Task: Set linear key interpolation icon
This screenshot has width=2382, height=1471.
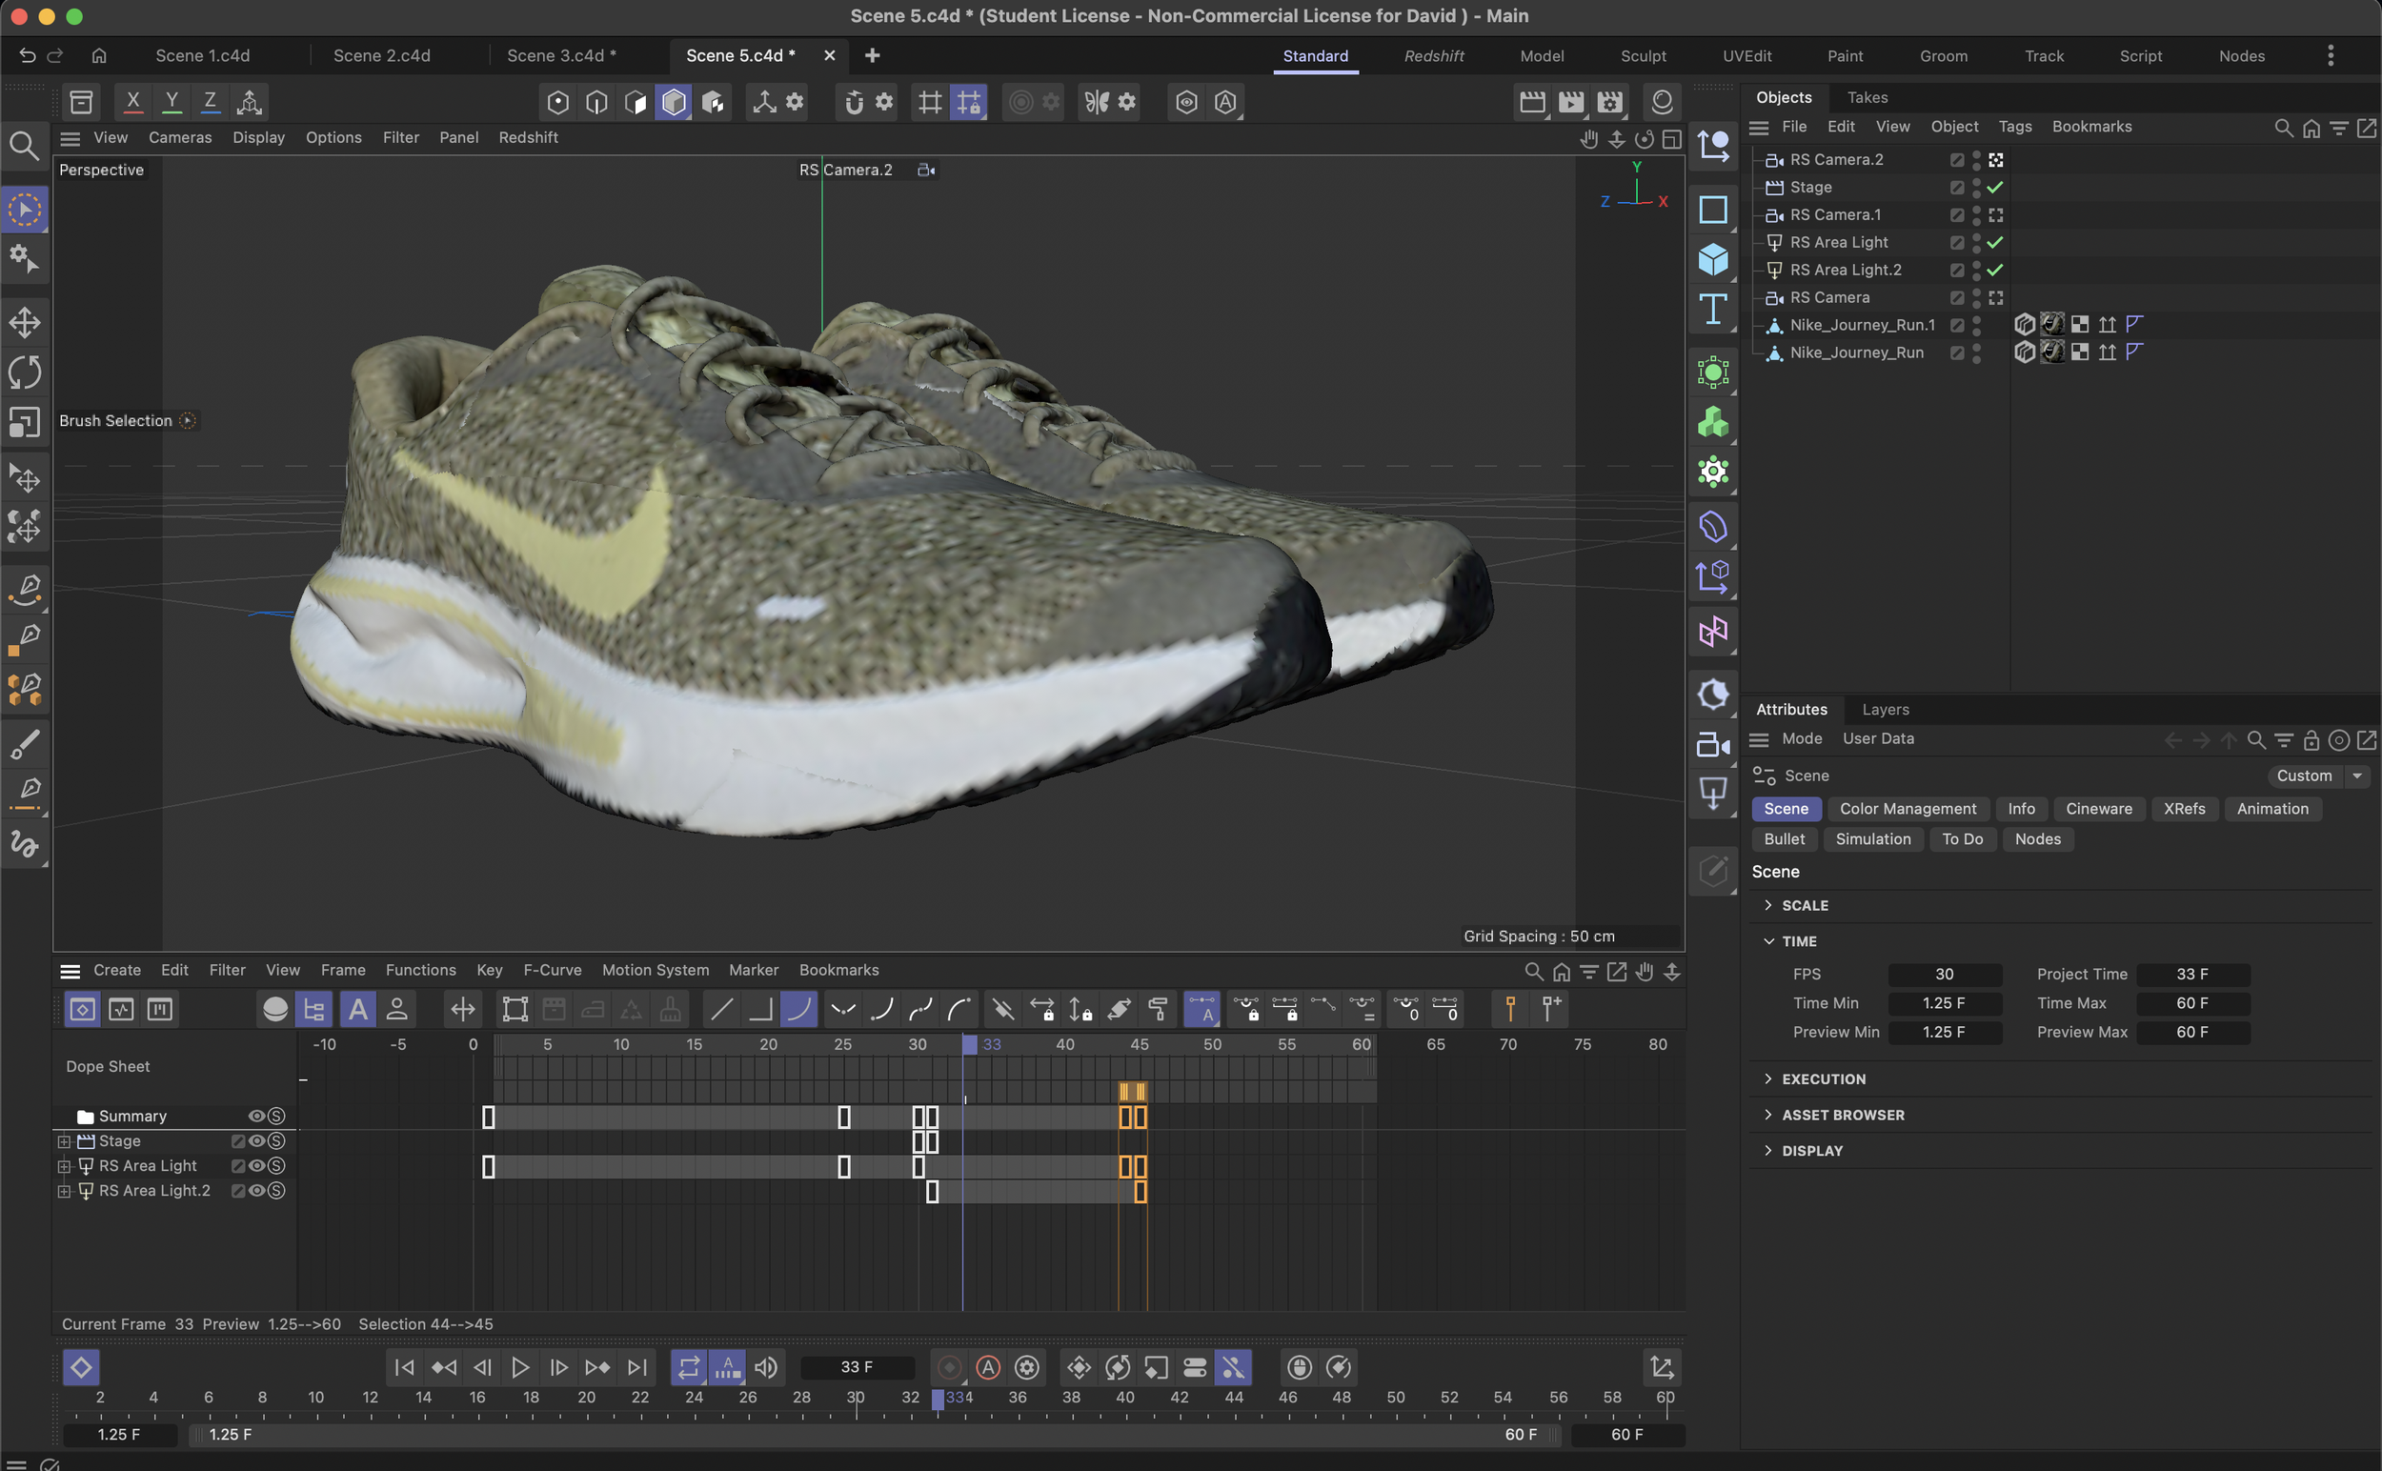Action: point(722,1009)
